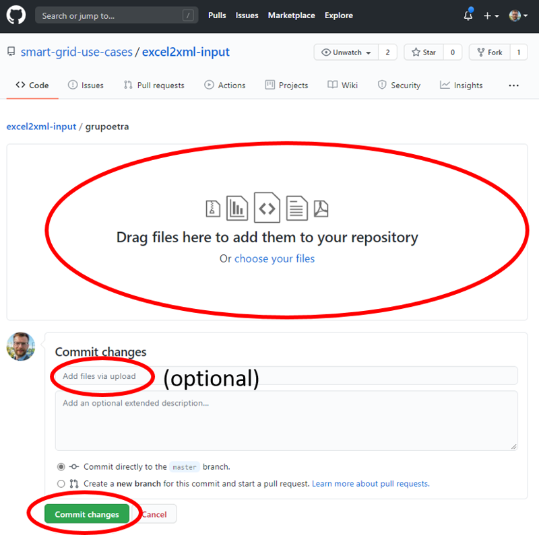The height and width of the screenshot is (535, 539).
Task: Open Learn more about pull requests
Action: (x=371, y=484)
